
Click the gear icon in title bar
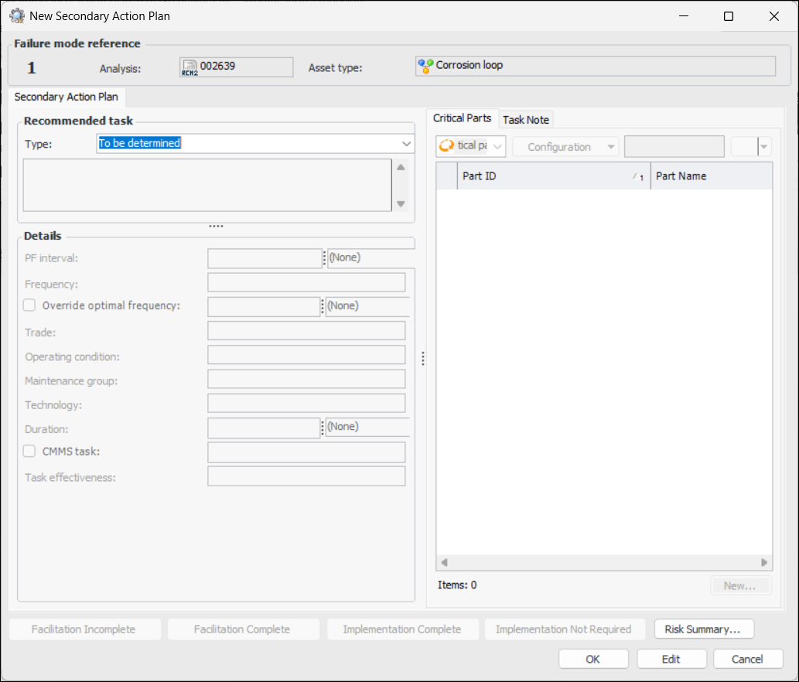[x=16, y=15]
